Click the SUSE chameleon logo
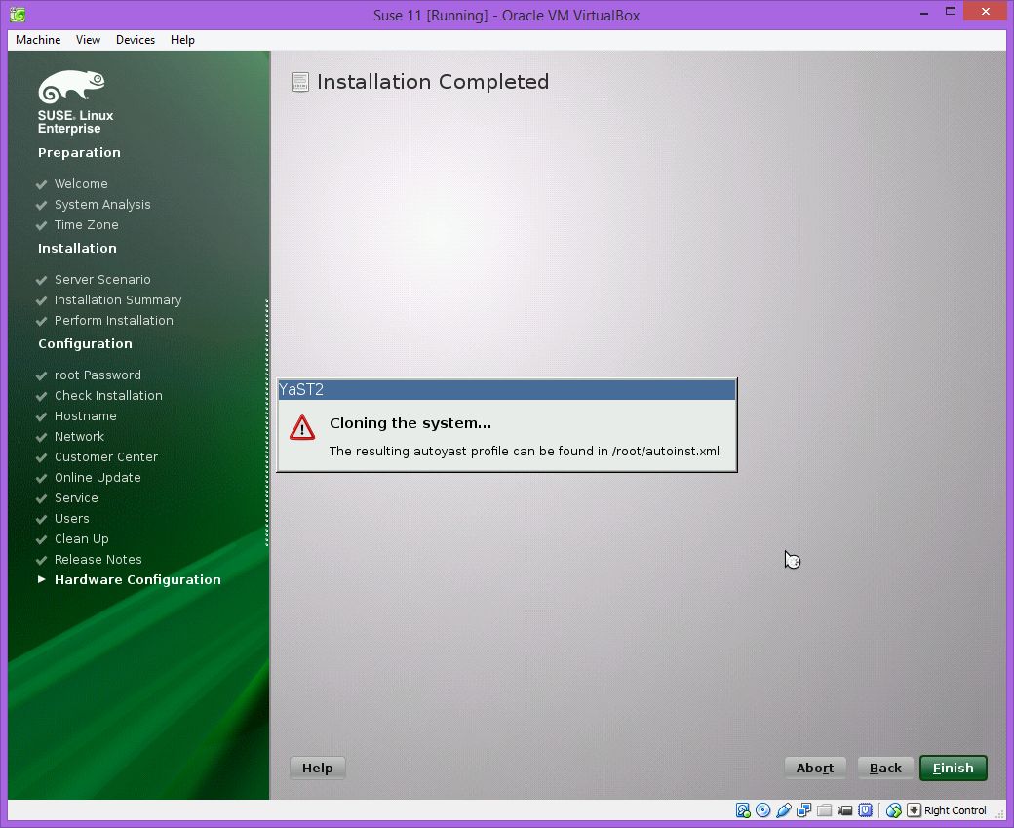 tap(71, 86)
